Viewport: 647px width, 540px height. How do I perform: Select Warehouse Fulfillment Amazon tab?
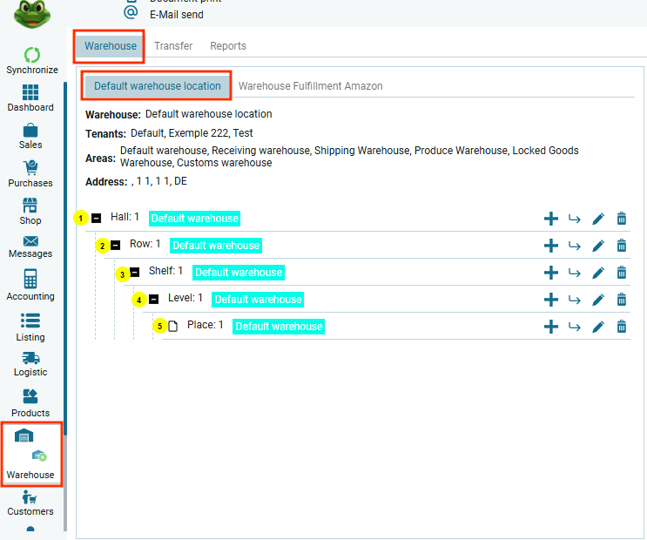(x=310, y=86)
